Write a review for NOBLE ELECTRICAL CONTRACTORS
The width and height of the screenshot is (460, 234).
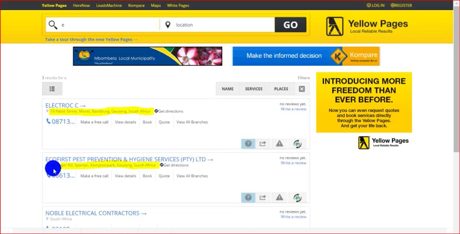[x=293, y=217]
